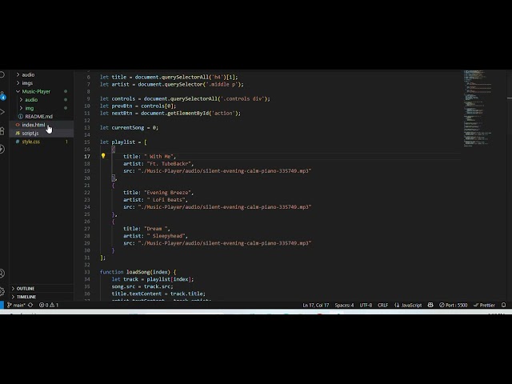Click the Prettier status button
Screen dimensions: 512x384
coord(484,305)
